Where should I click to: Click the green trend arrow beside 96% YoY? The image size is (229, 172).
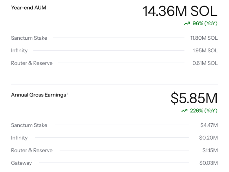(187, 24)
